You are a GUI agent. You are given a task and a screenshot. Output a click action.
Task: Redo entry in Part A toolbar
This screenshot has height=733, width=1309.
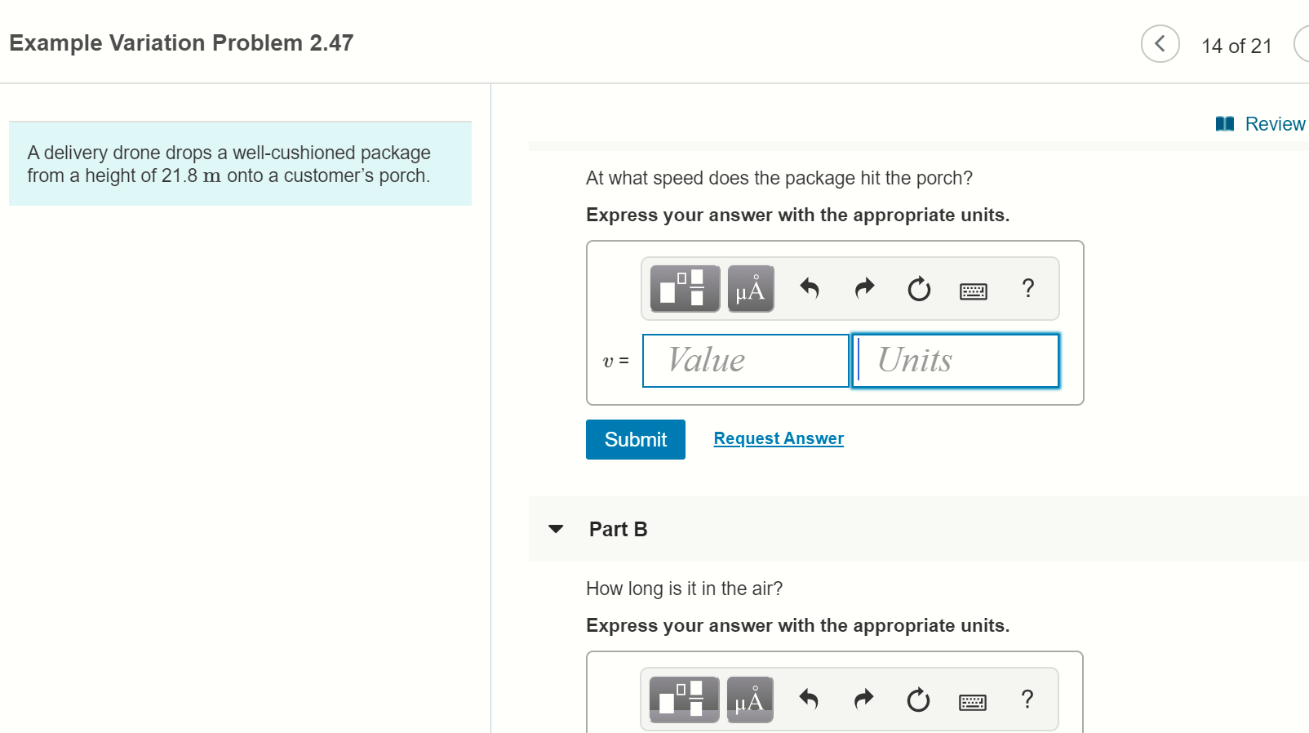tap(864, 288)
